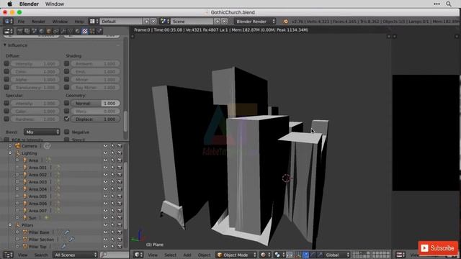Open the Modifiers properties tab (wrench icon)
Image resolution: width=461 pixels, height=259 pixels.
(x=63, y=31)
